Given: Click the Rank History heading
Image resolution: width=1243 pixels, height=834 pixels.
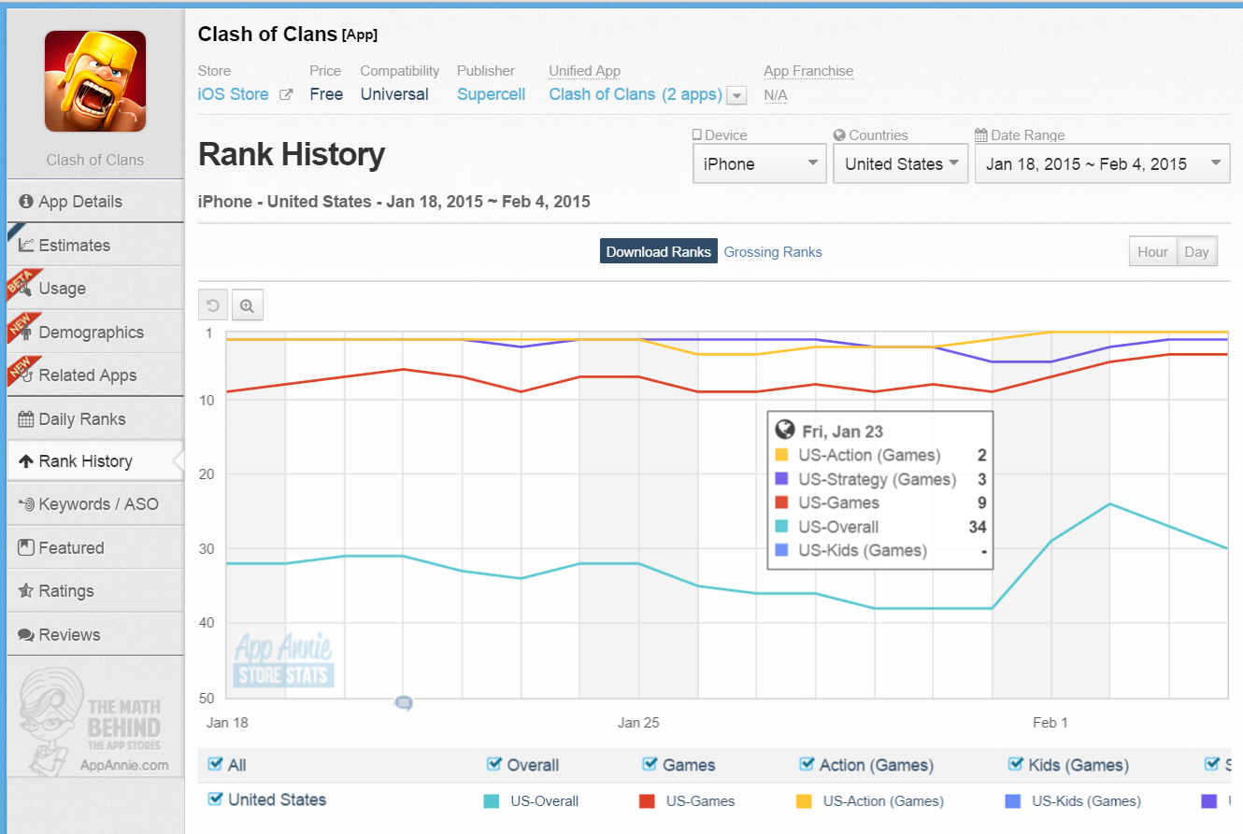Looking at the screenshot, I should (x=292, y=155).
